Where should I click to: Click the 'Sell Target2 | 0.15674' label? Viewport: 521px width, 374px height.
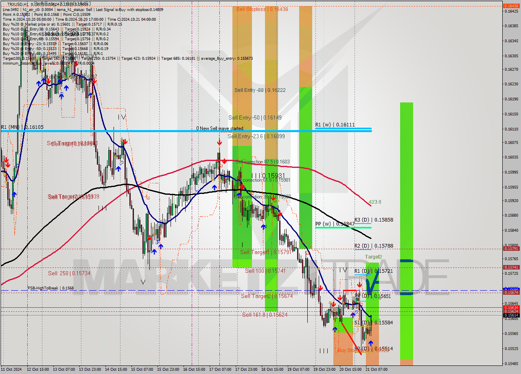267,296
